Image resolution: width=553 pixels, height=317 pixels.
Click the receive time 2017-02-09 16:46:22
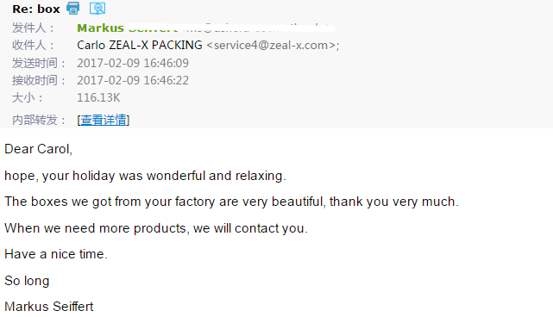(x=133, y=80)
